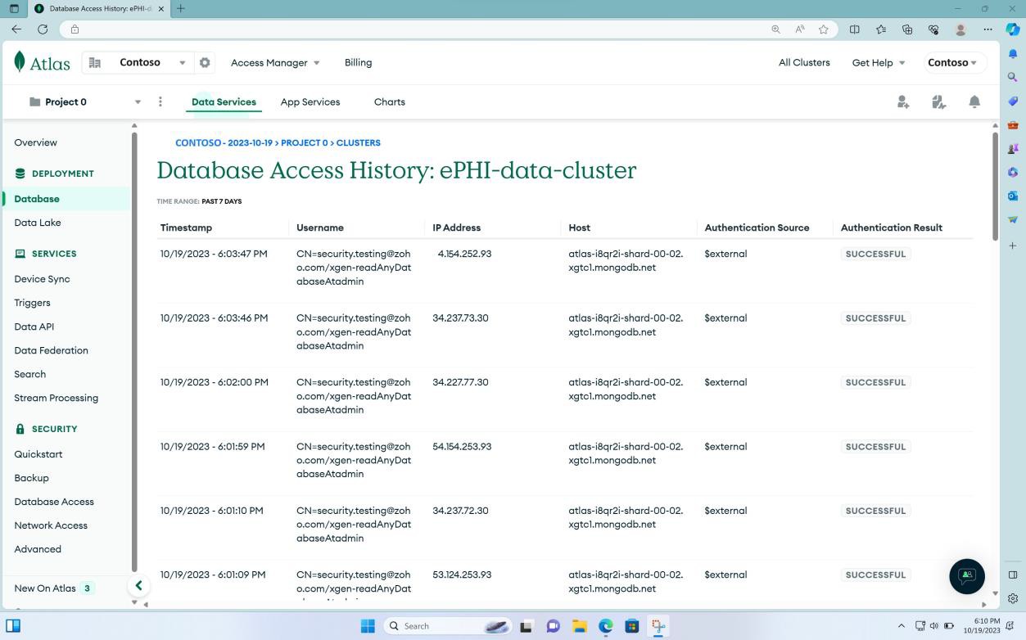This screenshot has height=640, width=1026.
Task: Open Outlook from the Edge sidebar
Action: coord(1013,196)
